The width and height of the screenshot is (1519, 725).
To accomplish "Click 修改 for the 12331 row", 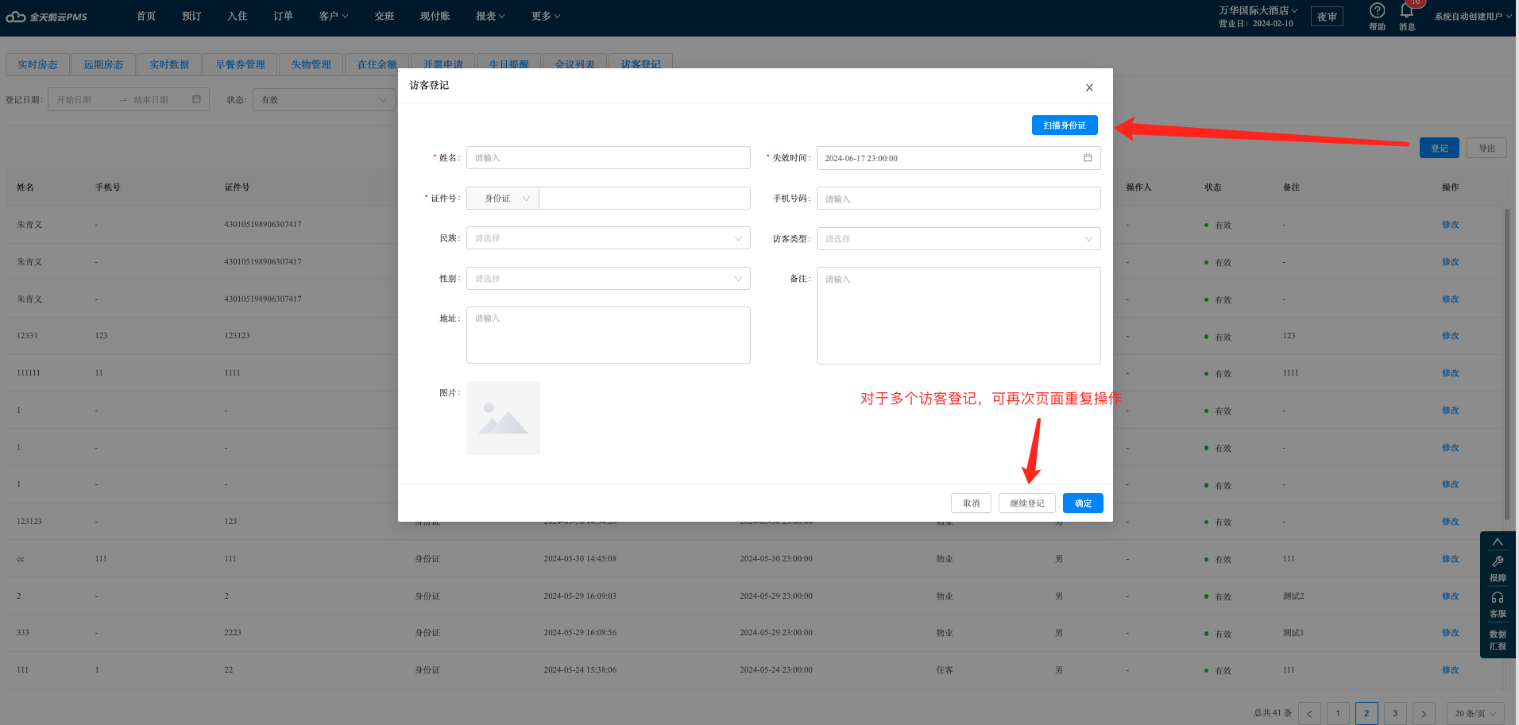I will [1451, 336].
